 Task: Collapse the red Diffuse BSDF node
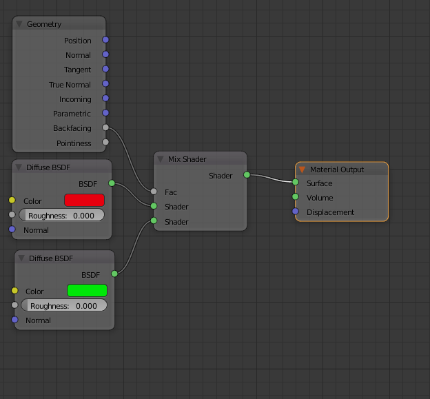click(x=19, y=167)
